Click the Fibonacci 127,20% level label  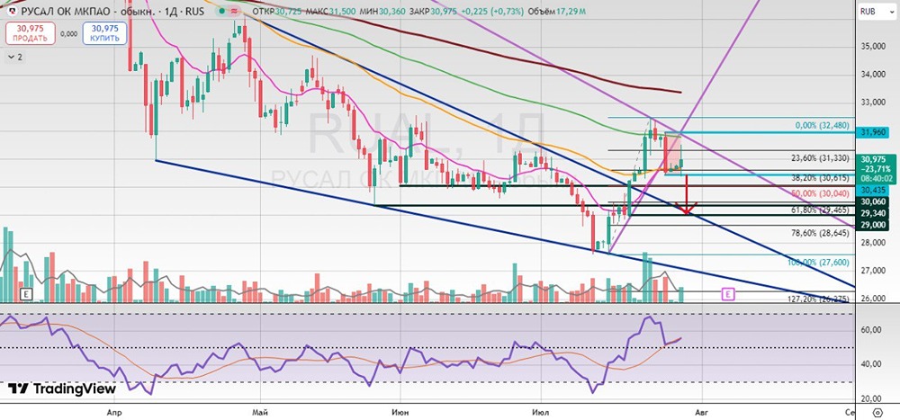(x=818, y=299)
